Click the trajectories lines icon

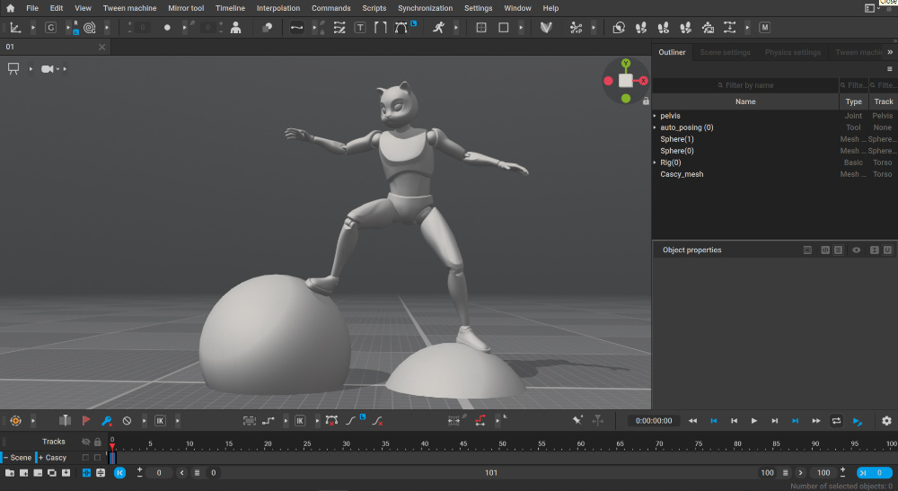(x=339, y=28)
